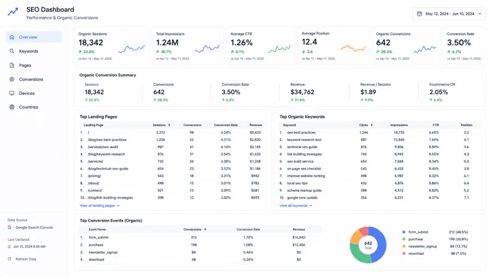The width and height of the screenshot is (491, 277).
Task: Click the clock icon next to last updated time
Action: click(10, 246)
